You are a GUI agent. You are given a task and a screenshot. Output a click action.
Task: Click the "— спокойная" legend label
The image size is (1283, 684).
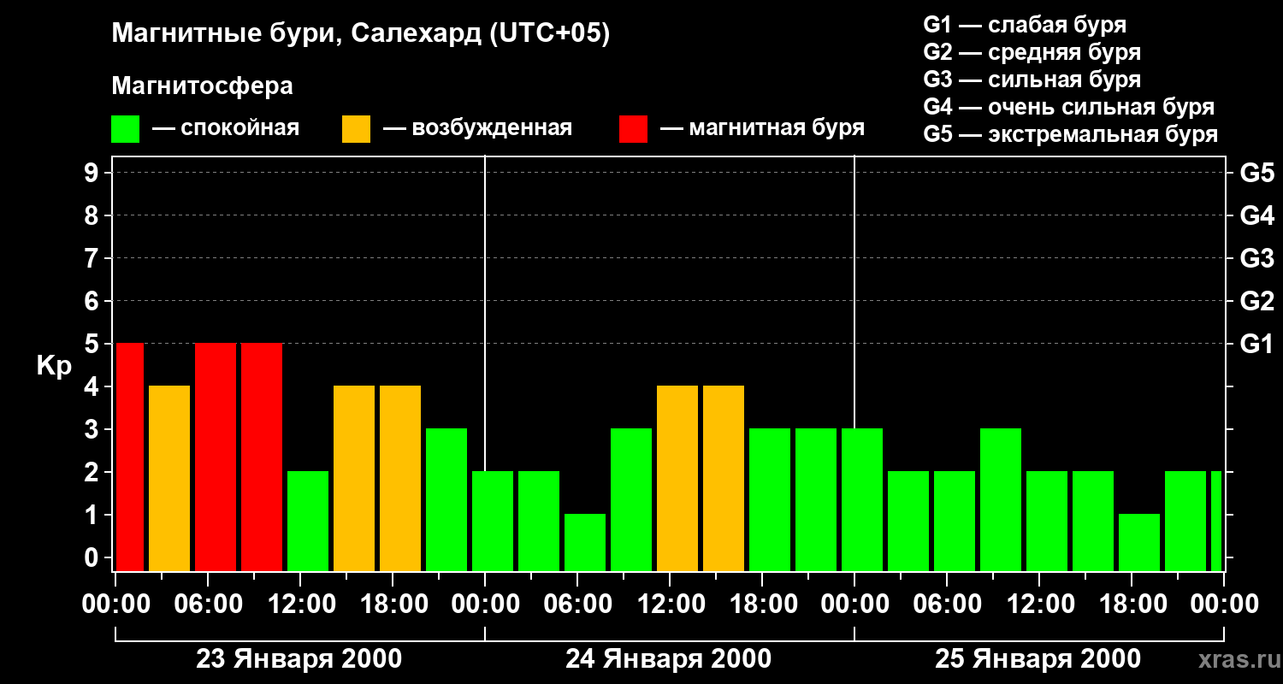[226, 128]
